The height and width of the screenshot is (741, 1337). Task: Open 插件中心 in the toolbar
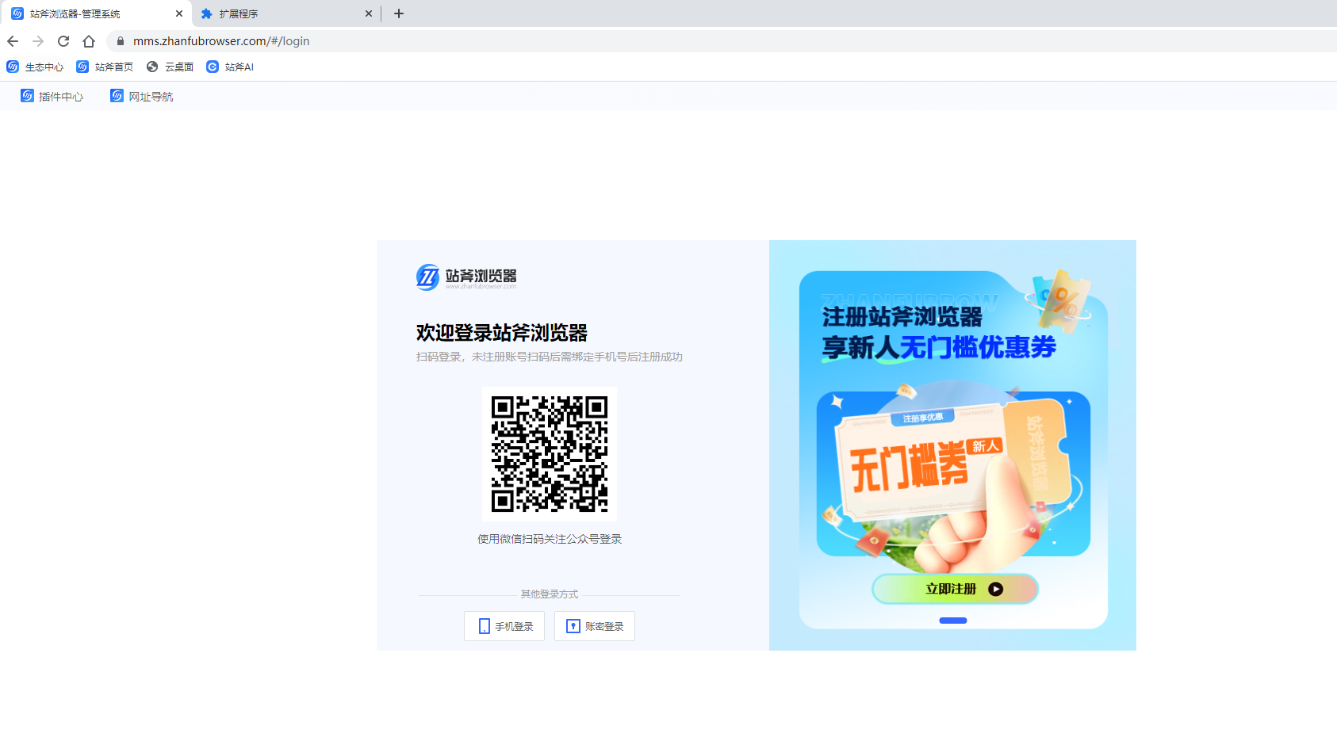[52, 96]
